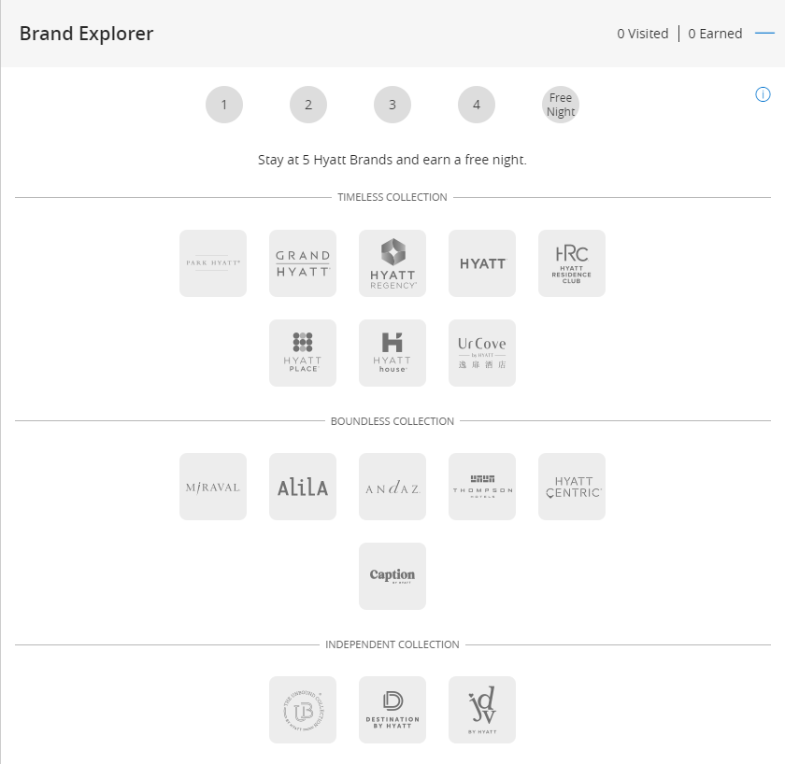Click the Park Hyatt brand logo
Viewport: 785px width, 764px height.
(213, 263)
